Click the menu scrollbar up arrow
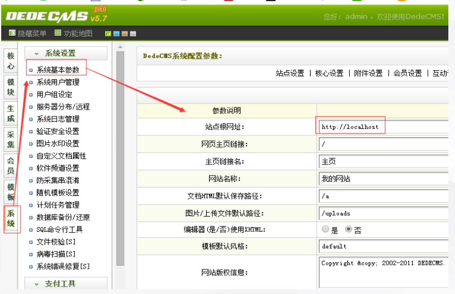The image size is (455, 294). tap(120, 47)
